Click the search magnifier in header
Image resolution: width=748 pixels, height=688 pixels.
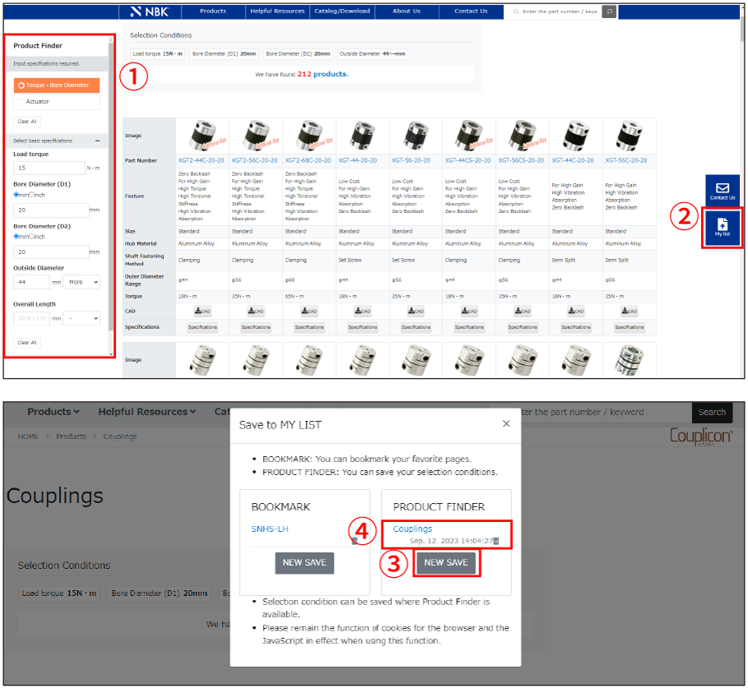[x=608, y=12]
